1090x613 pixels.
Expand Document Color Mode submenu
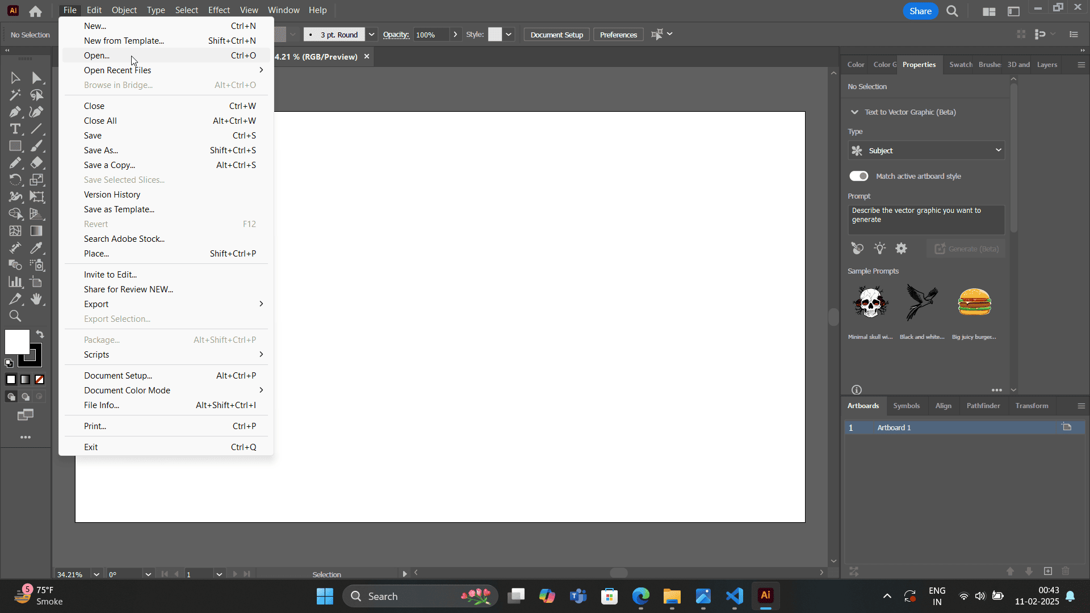[x=166, y=391]
